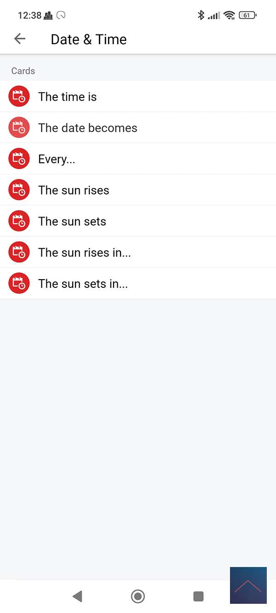Click the calendar icon beside 'The time is'
The height and width of the screenshot is (613, 276).
[19, 97]
